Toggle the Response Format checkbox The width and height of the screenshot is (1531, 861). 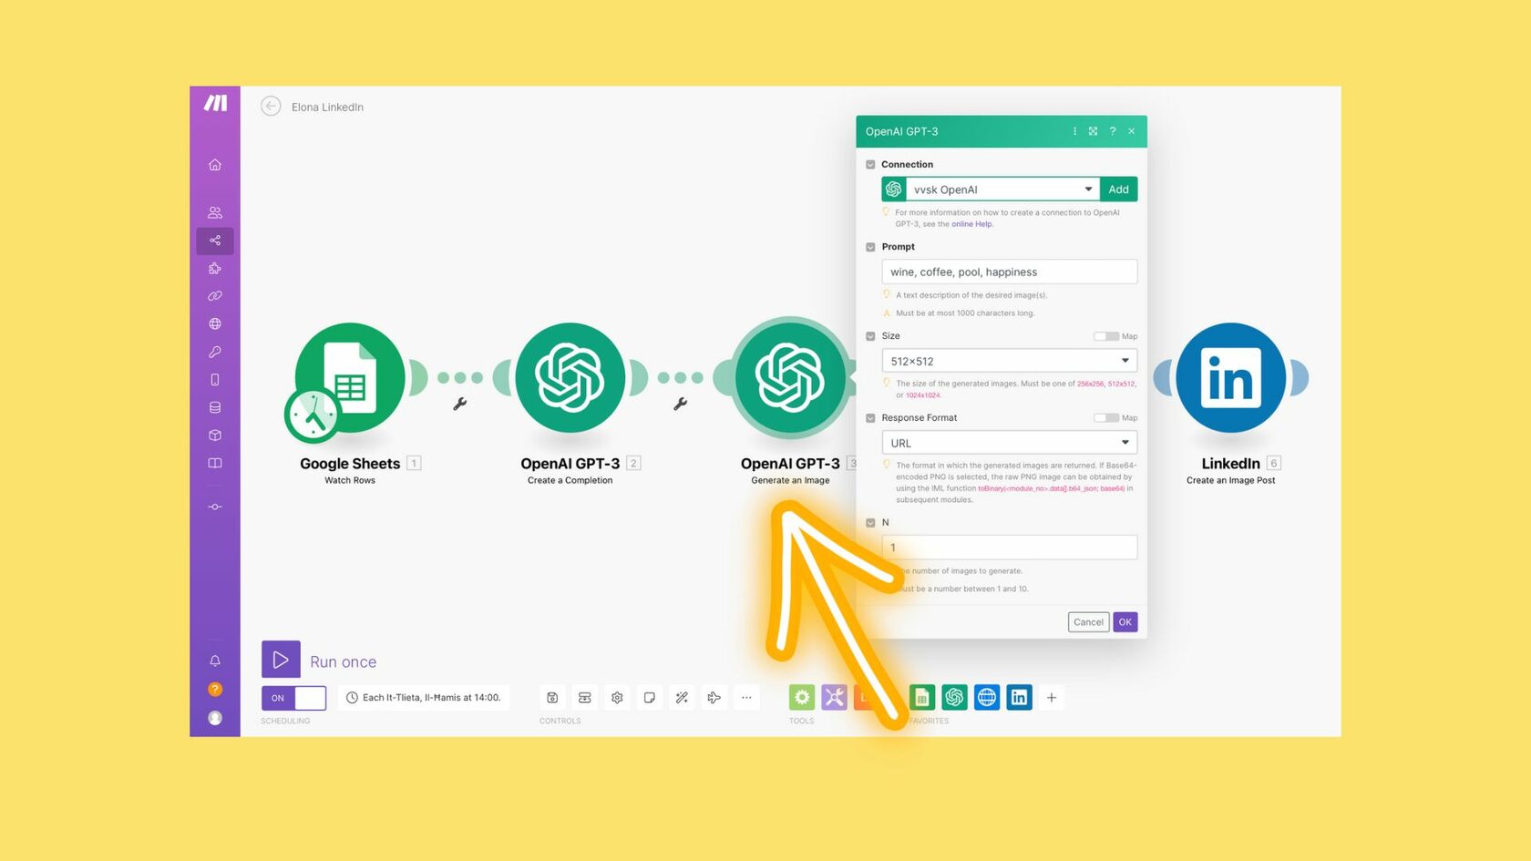click(x=870, y=418)
